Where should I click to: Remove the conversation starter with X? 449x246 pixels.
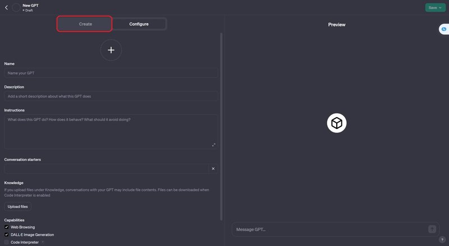213,169
